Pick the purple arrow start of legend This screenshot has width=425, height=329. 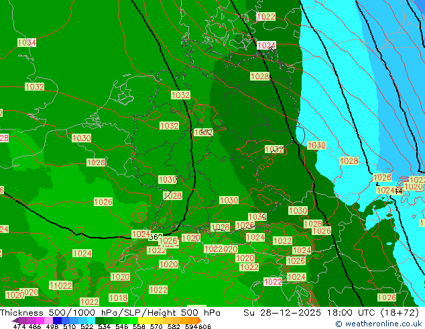(15, 320)
